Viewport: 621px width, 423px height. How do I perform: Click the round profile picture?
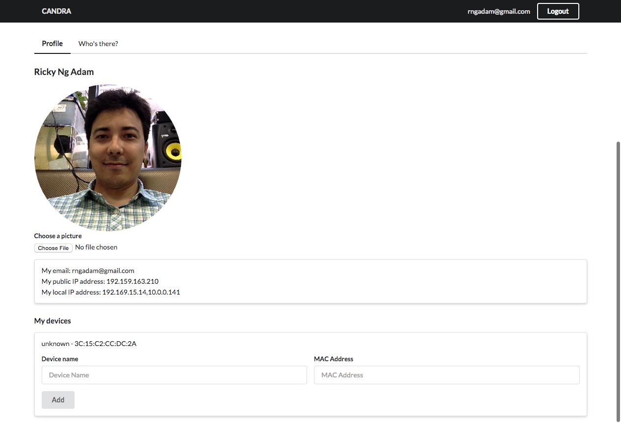pos(108,157)
